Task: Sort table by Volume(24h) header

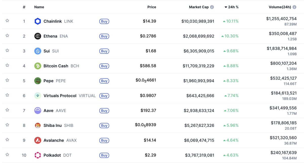Action: pyautogui.click(x=280, y=7)
